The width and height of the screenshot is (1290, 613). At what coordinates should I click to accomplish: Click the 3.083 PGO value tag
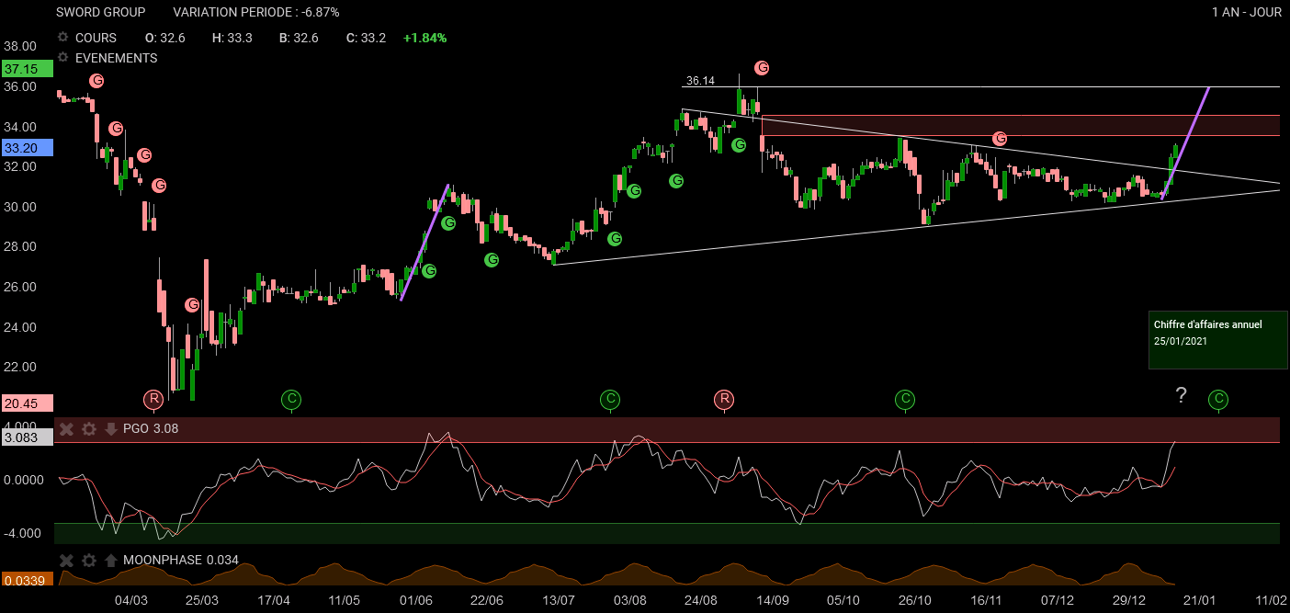pyautogui.click(x=28, y=439)
